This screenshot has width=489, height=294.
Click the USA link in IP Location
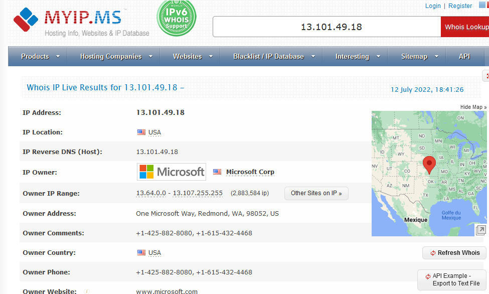pyautogui.click(x=154, y=132)
